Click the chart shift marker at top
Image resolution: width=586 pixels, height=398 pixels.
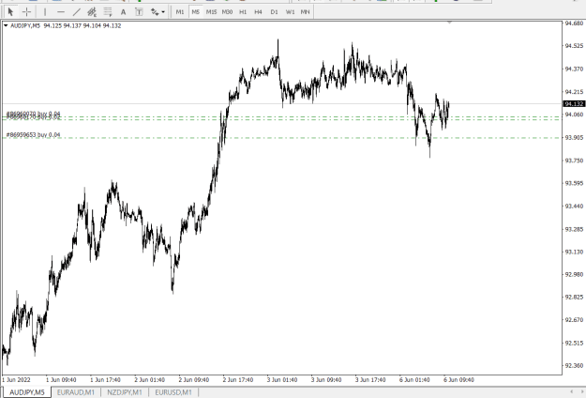pyautogui.click(x=449, y=23)
